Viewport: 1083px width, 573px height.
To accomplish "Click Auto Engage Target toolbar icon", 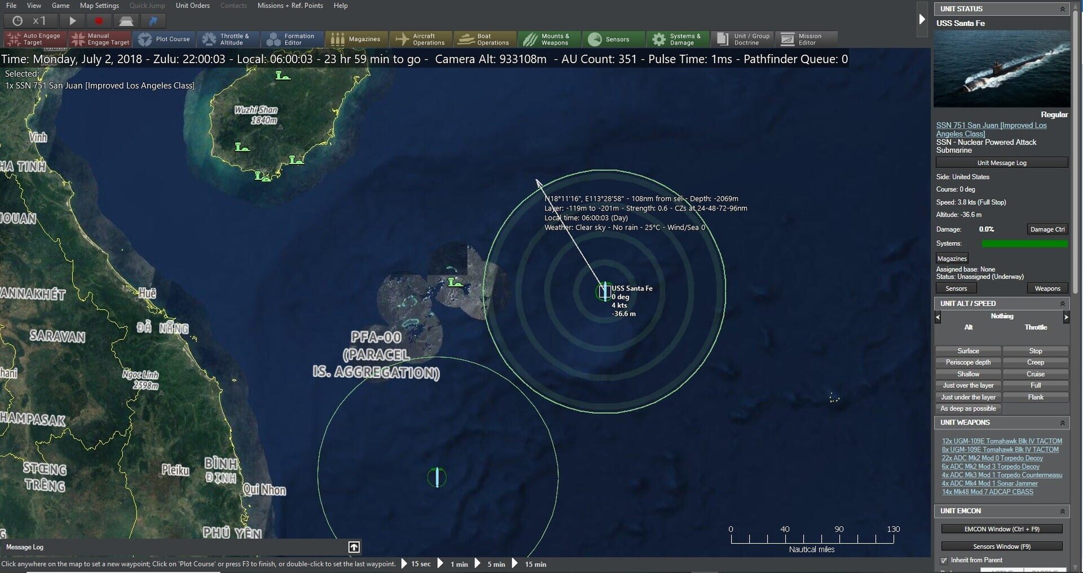I will (34, 39).
